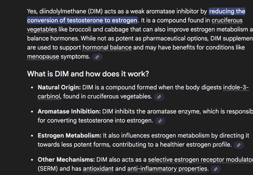Open the anti-inflammatory properties link

click(x=167, y=169)
